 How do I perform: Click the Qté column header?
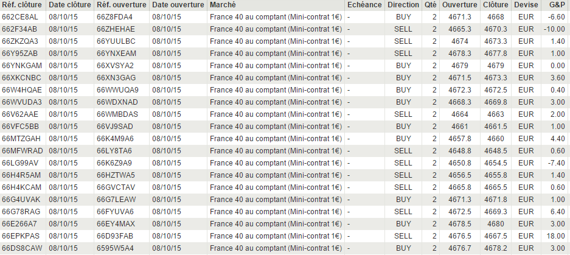430,5
